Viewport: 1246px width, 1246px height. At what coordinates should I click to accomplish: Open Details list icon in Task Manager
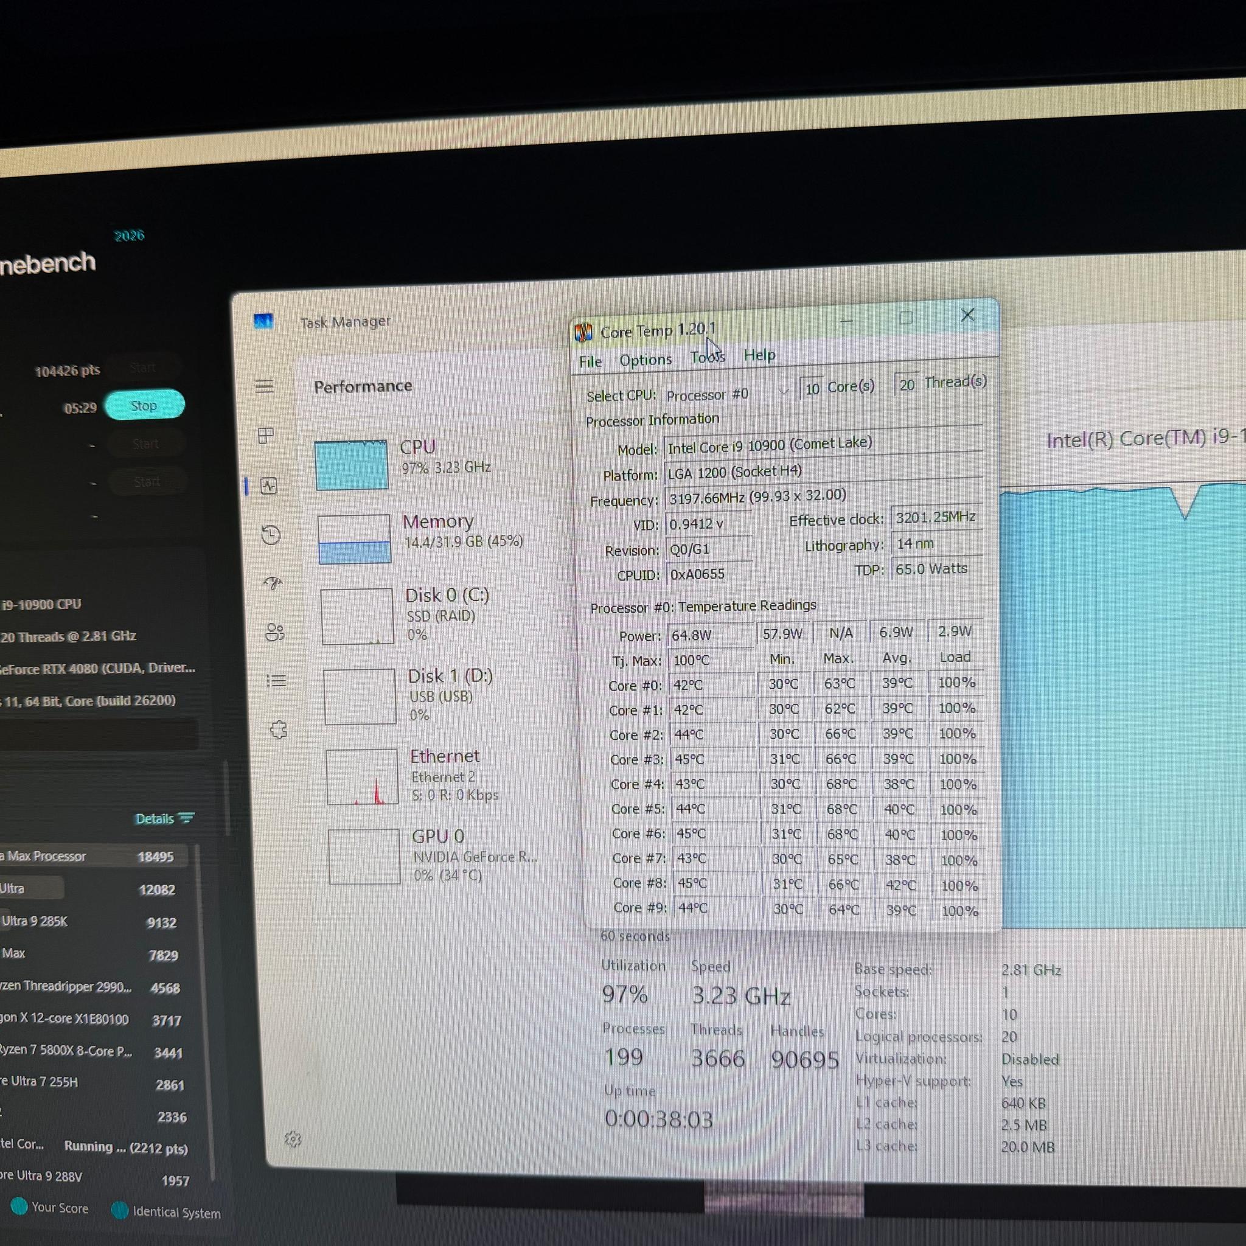point(277,681)
